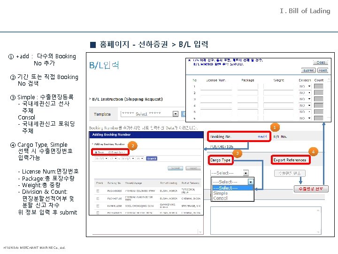The height and width of the screenshot is (254, 338).
Task: Click the +add link beside Booking No.
Action: point(262,137)
